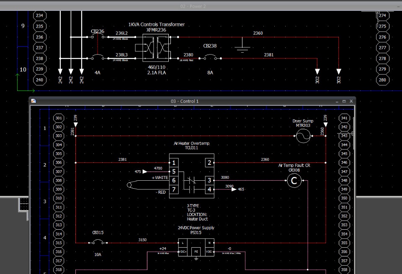
Task: Click line number bubble 236 in Power 2
Action: pos(39,37)
